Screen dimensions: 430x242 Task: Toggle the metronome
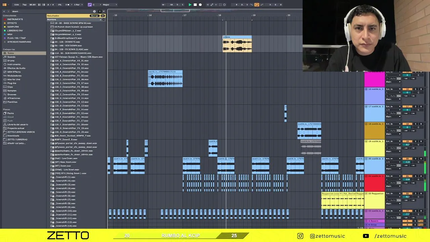(x=68, y=5)
